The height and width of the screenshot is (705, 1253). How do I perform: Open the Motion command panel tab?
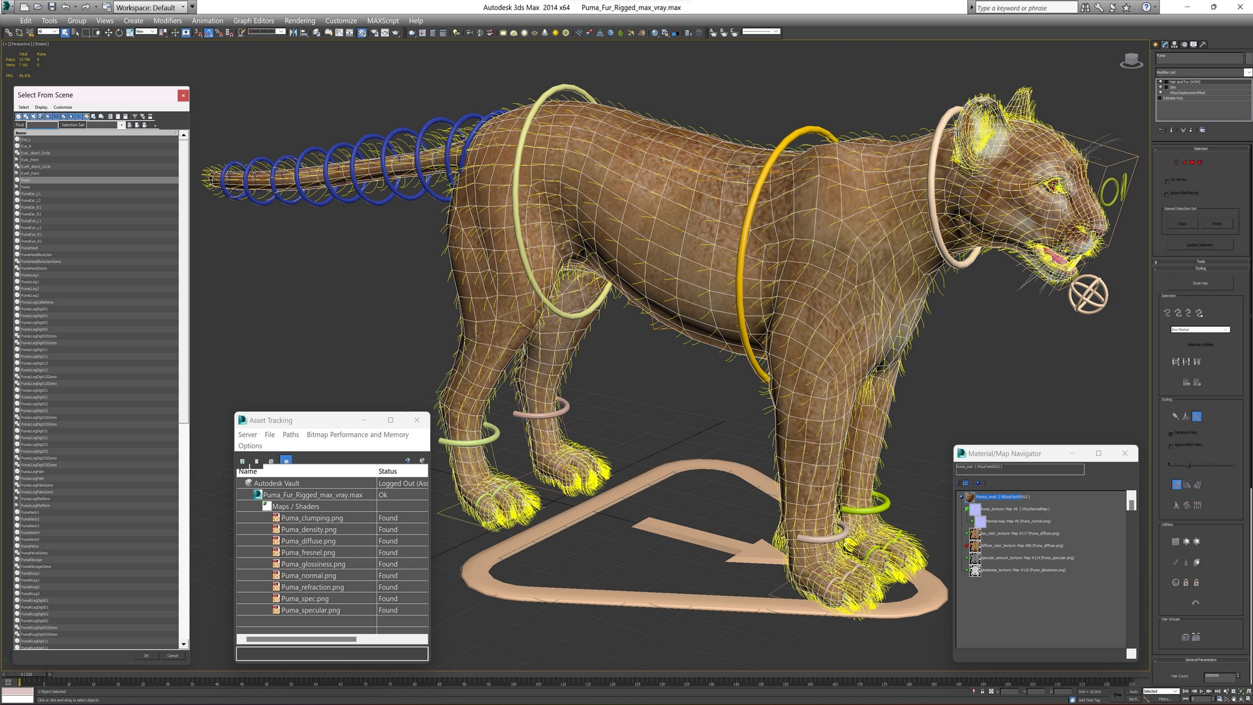(x=1184, y=44)
